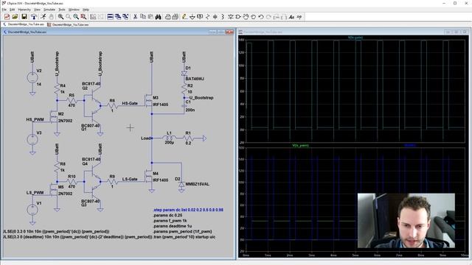Open the Help menu
The height and width of the screenshot is (265, 472).
click(x=86, y=10)
